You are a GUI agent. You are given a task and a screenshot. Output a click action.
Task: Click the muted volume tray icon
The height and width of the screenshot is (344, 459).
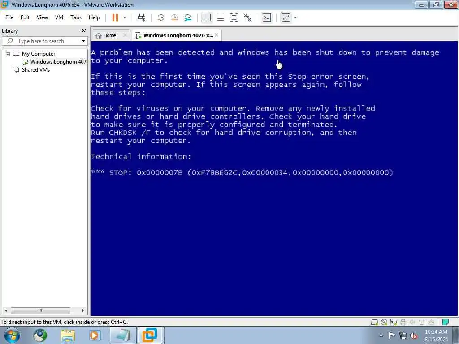pyautogui.click(x=414, y=336)
